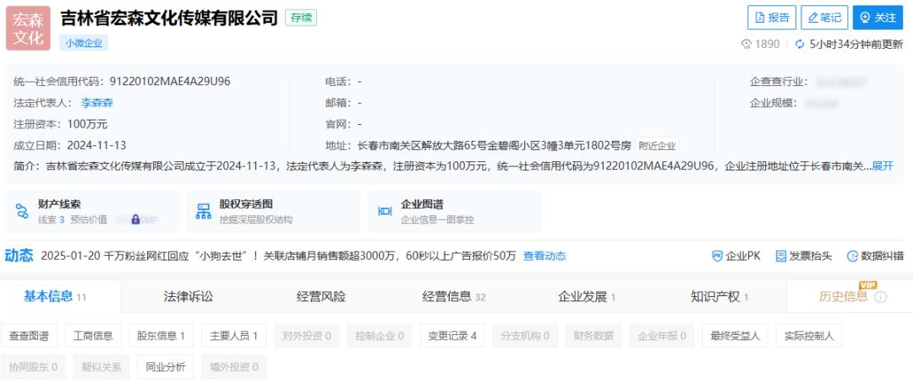Click the lock icon on 预估价值
Screen dimensions: 913x389
(x=135, y=219)
